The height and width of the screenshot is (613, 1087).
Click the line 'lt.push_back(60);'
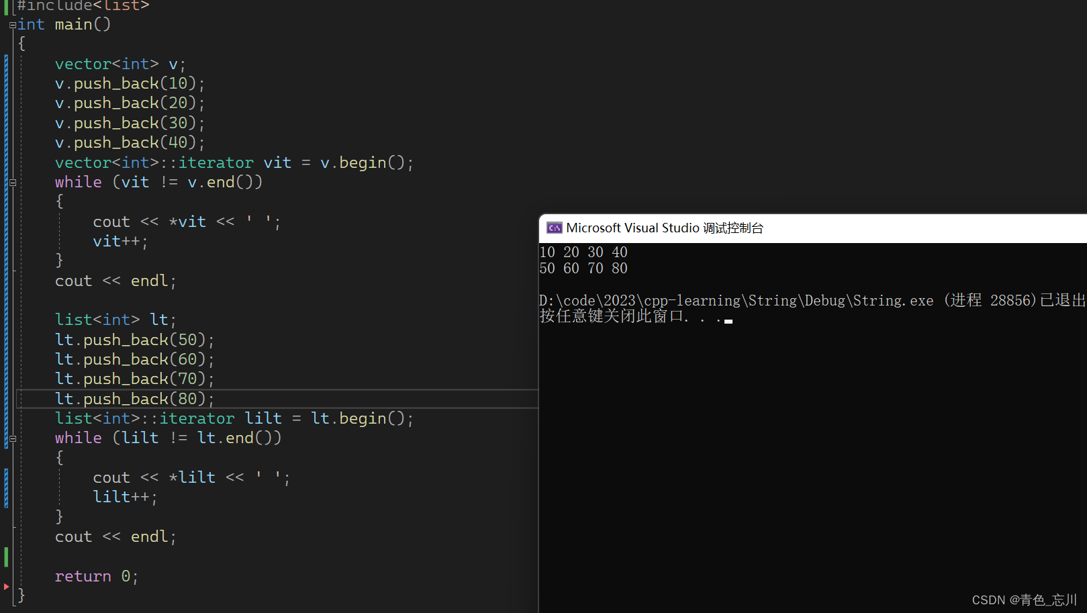point(134,360)
